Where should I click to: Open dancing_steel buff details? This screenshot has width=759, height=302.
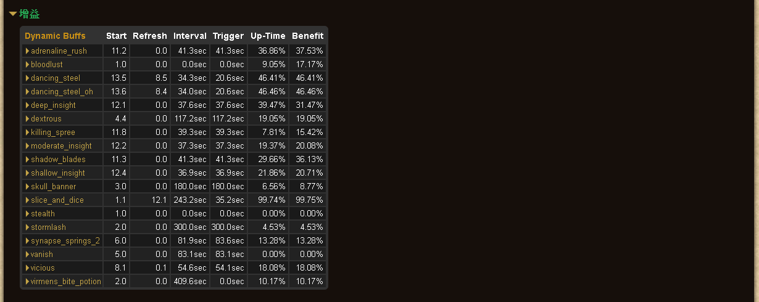56,78
